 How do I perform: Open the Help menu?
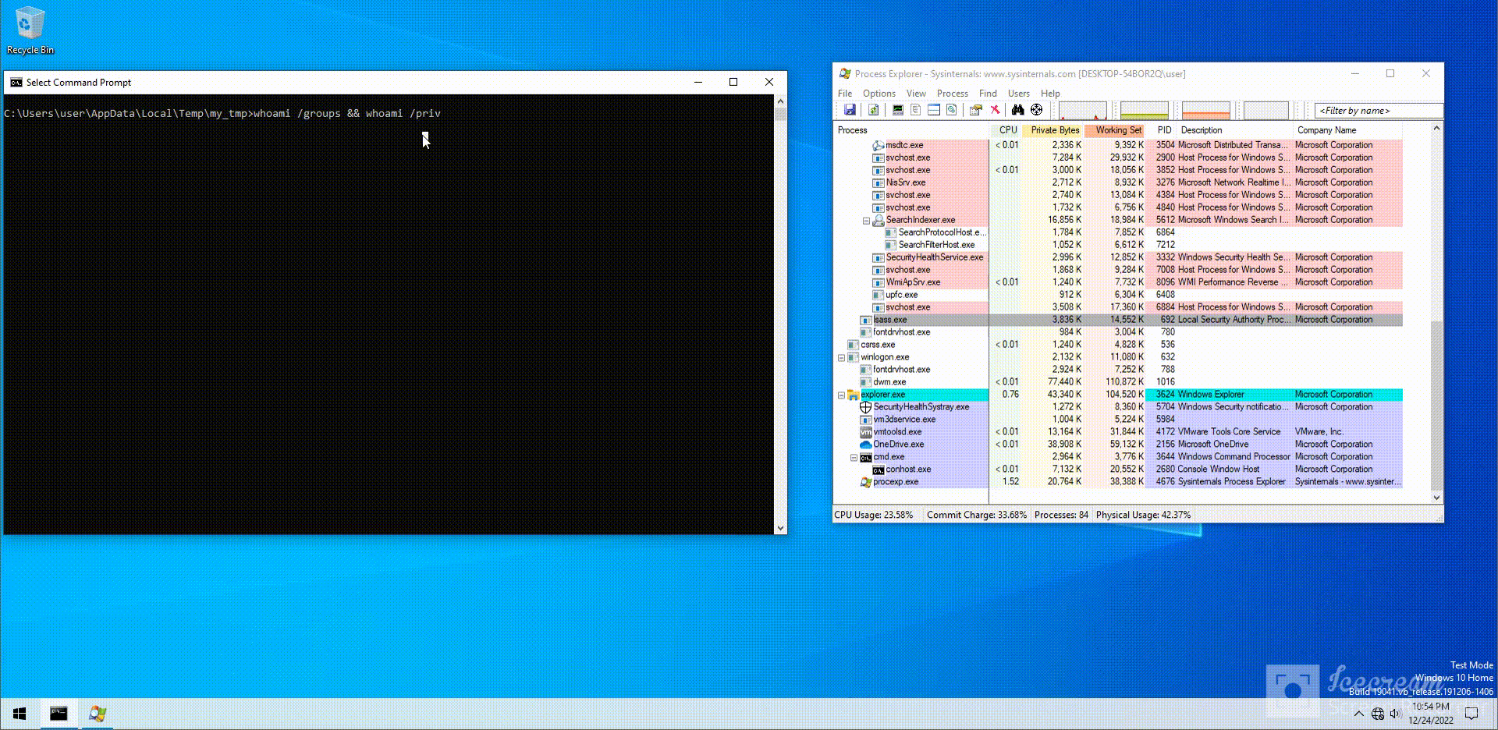click(1050, 94)
